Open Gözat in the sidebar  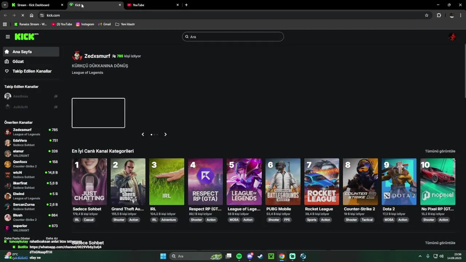[31, 61]
